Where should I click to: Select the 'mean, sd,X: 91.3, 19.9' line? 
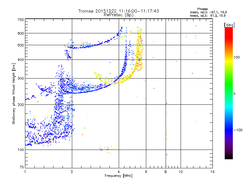(x=207, y=16)
